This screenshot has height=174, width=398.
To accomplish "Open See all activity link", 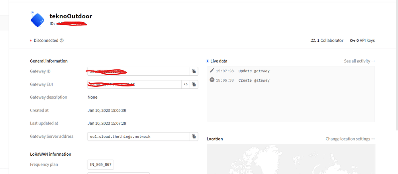I will tap(359, 61).
